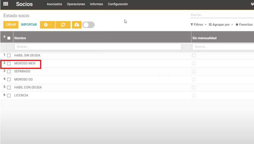The image size is (254, 144).
Task: Click the cloud download icon button
Action: 77,25
